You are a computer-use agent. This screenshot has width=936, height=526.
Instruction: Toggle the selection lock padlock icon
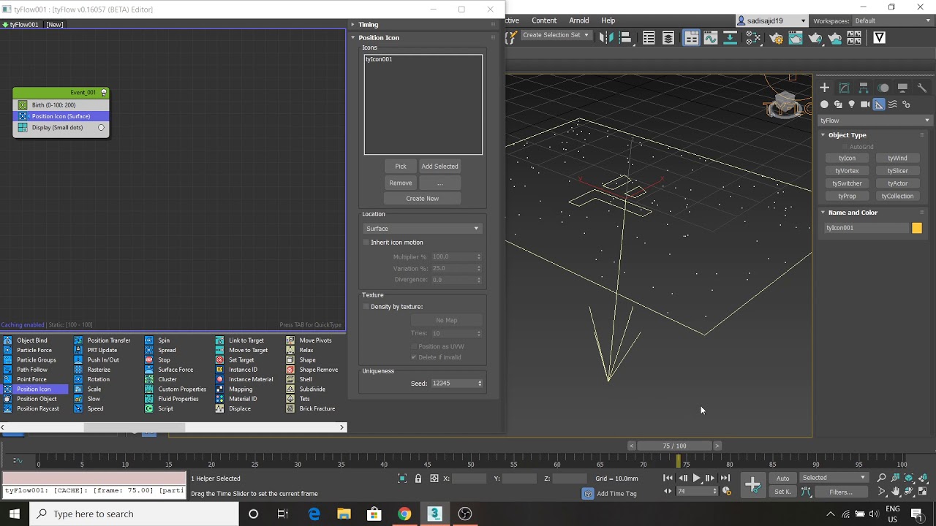click(x=418, y=479)
